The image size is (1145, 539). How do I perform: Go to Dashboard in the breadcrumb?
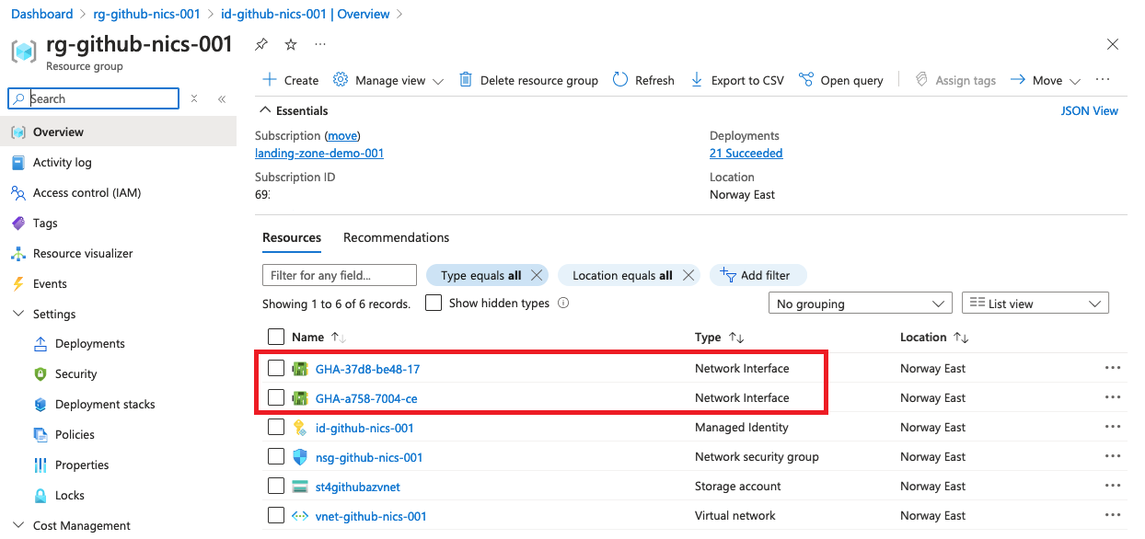coord(41,14)
